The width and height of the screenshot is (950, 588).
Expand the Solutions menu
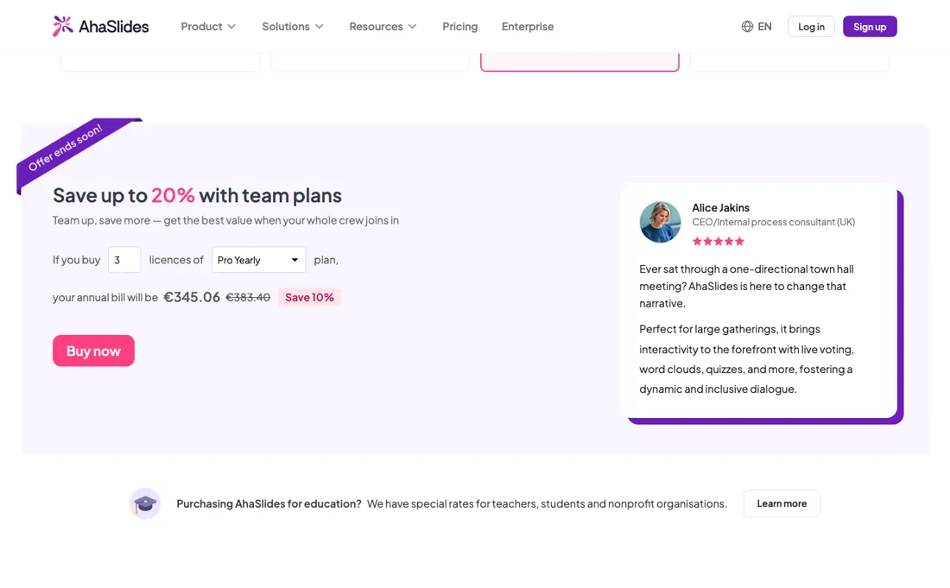pyautogui.click(x=293, y=26)
